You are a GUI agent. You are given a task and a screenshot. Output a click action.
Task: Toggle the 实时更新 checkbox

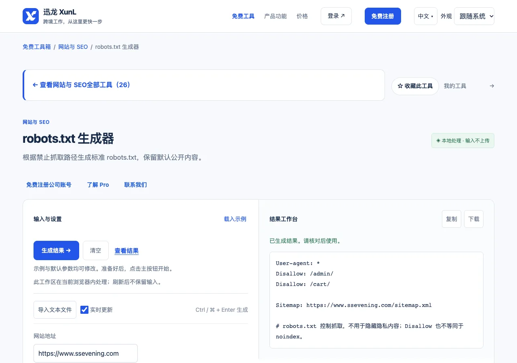[84, 310]
